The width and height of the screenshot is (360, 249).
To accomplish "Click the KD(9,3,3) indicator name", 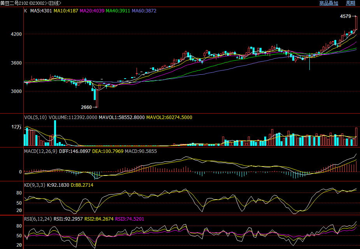I will click(x=35, y=185).
